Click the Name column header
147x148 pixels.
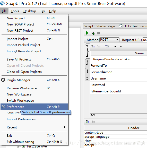[x=119, y=53]
